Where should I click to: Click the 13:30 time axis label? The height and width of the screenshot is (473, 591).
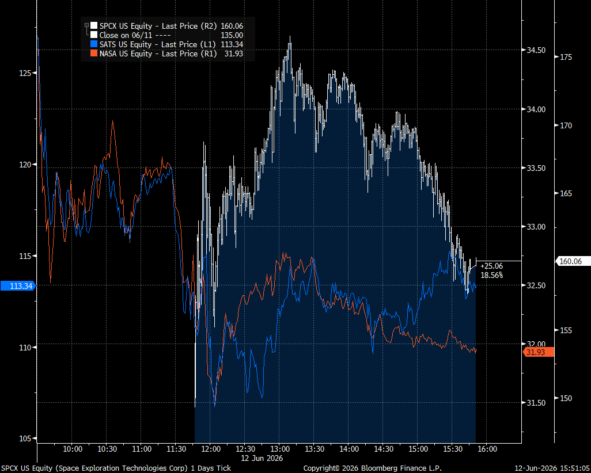tap(315, 449)
